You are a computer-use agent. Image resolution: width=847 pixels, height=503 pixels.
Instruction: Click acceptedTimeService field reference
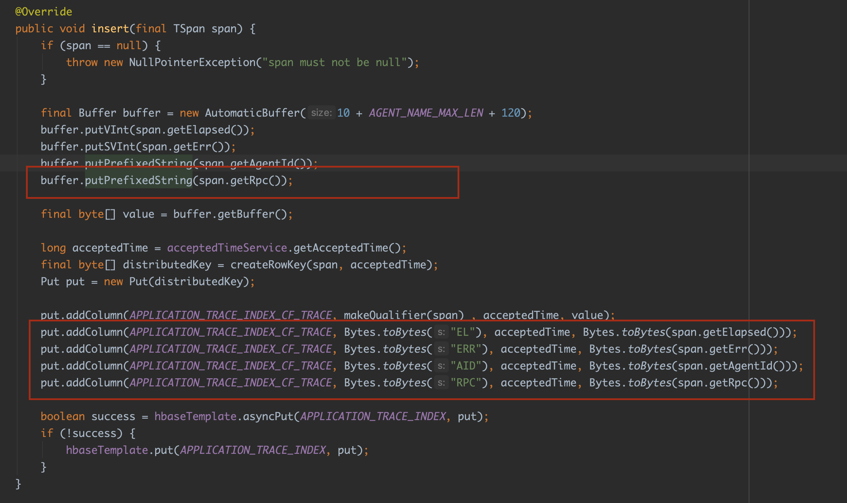coord(227,248)
